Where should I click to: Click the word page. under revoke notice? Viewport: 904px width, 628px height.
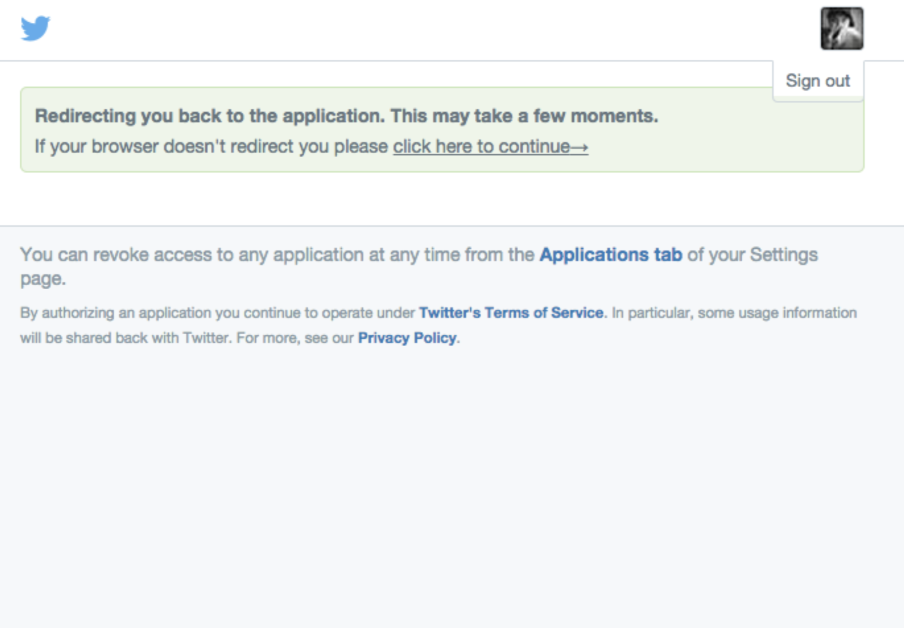tap(43, 279)
